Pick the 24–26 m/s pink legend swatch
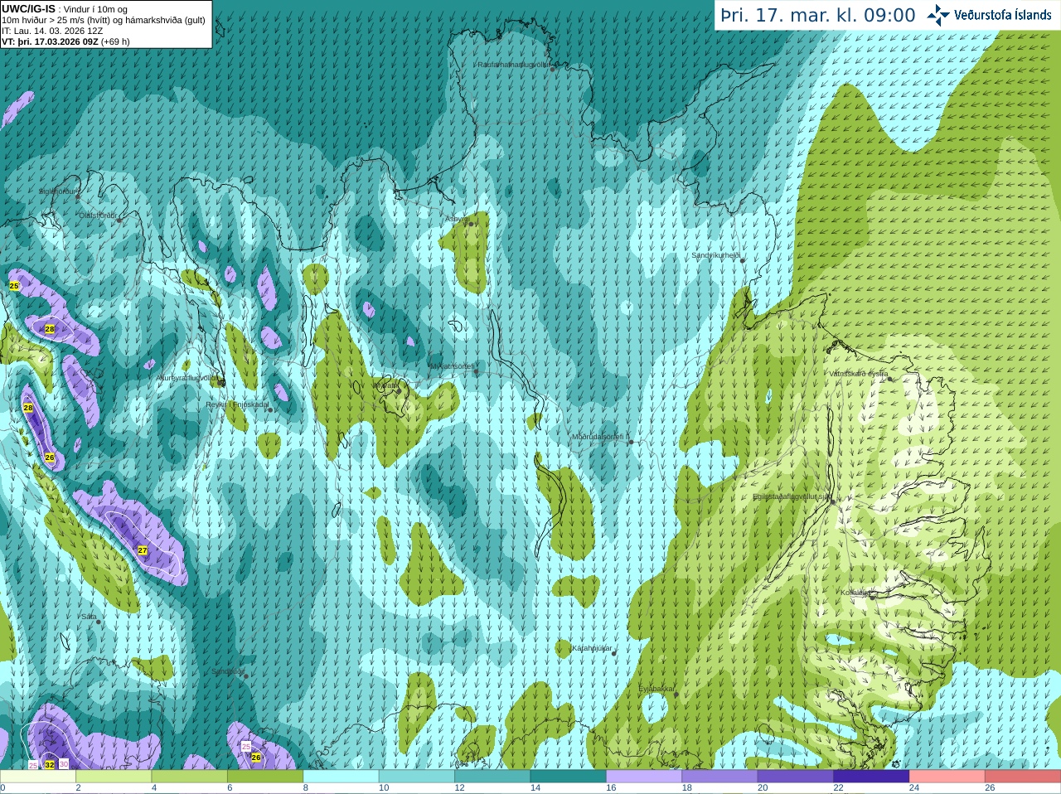 tap(947, 777)
